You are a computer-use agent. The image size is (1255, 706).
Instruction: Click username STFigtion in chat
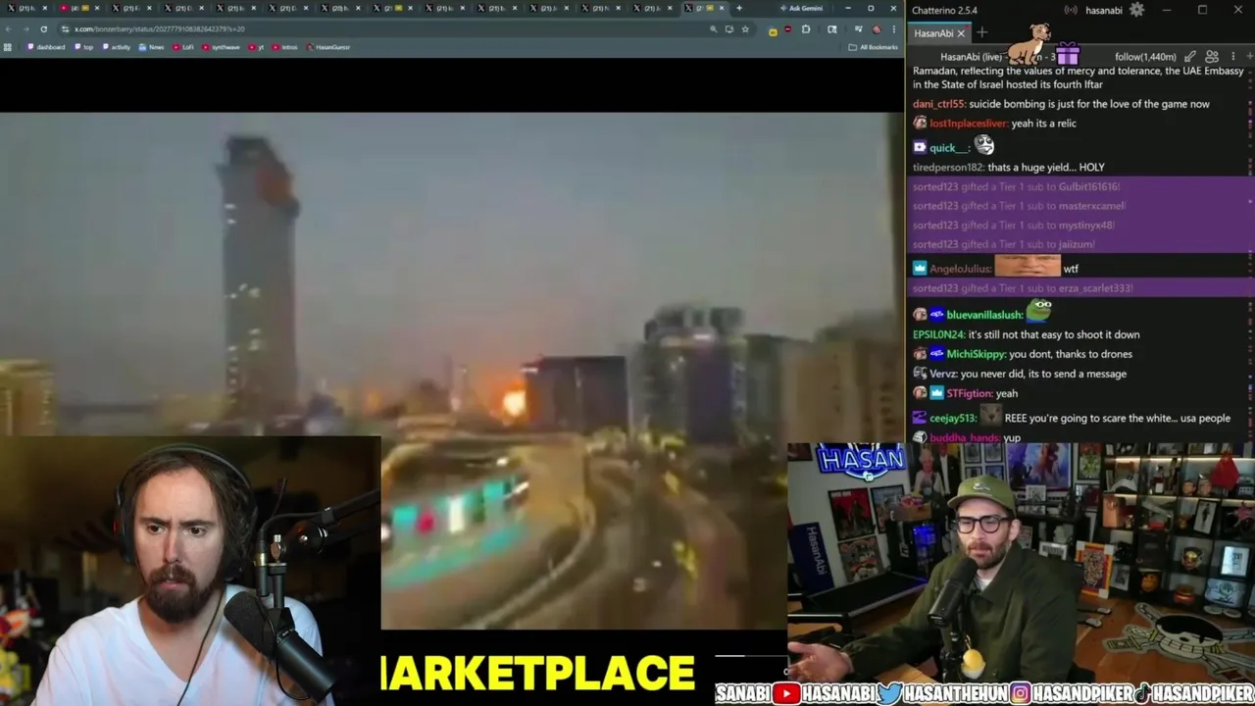click(x=969, y=393)
